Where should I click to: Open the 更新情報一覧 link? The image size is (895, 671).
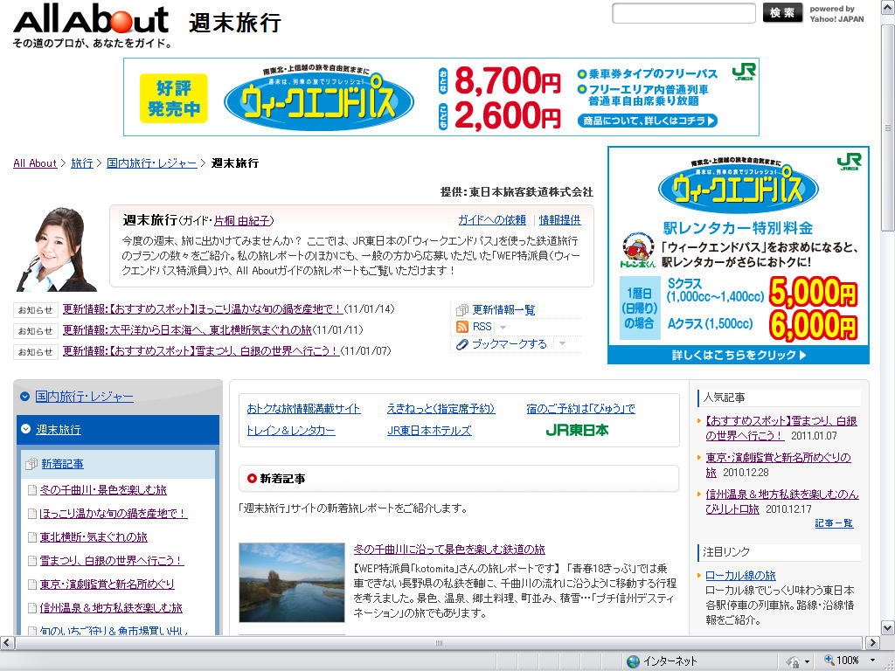[504, 310]
